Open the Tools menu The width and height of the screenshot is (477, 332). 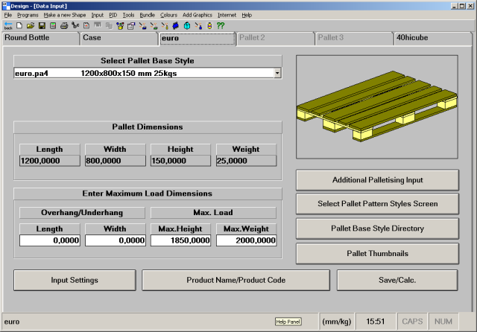(128, 15)
